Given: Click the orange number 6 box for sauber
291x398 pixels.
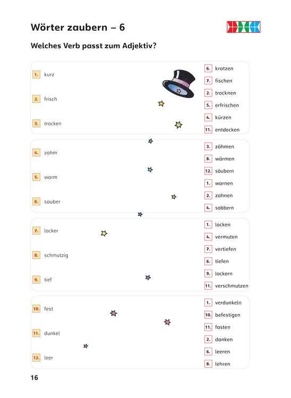Looking at the screenshot, I should click(x=36, y=202).
